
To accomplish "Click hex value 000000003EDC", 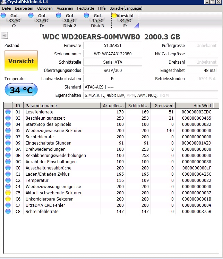I will tap(197, 112).
